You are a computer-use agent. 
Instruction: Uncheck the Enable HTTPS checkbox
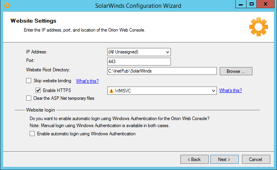pos(38,90)
